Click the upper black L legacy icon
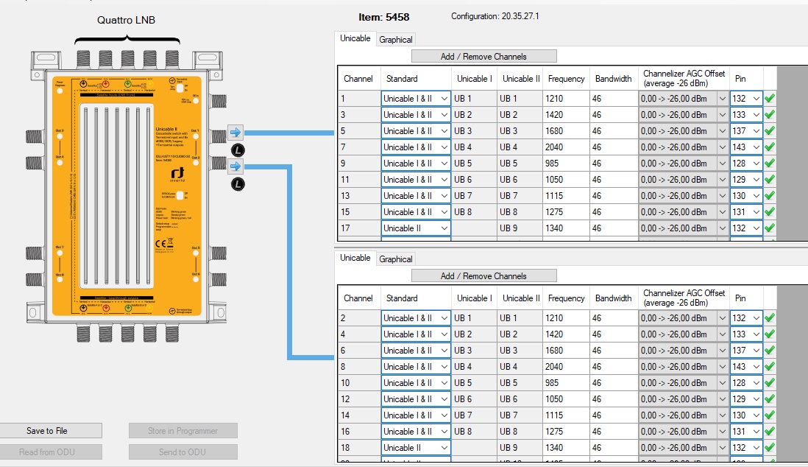This screenshot has width=808, height=467. point(237,150)
